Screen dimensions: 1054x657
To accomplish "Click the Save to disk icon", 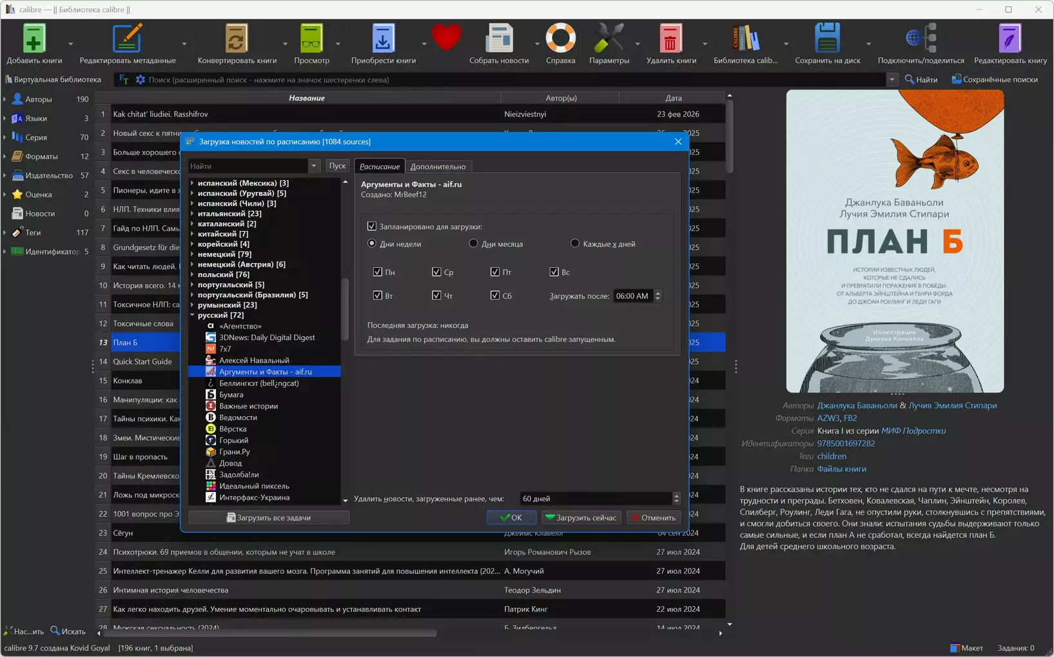I will coord(827,39).
